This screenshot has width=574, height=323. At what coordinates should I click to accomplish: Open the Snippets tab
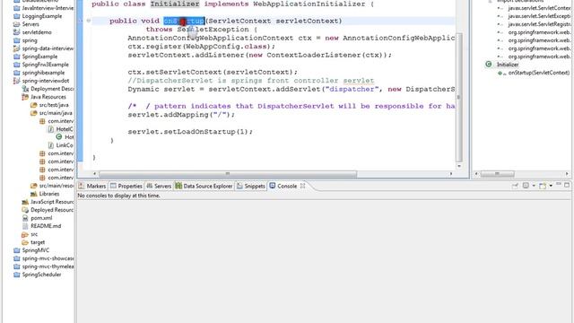tap(251, 186)
